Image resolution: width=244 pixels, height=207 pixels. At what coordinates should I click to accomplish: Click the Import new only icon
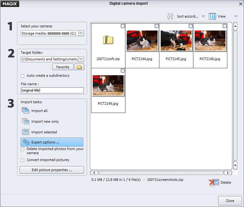pyautogui.click(x=25, y=121)
